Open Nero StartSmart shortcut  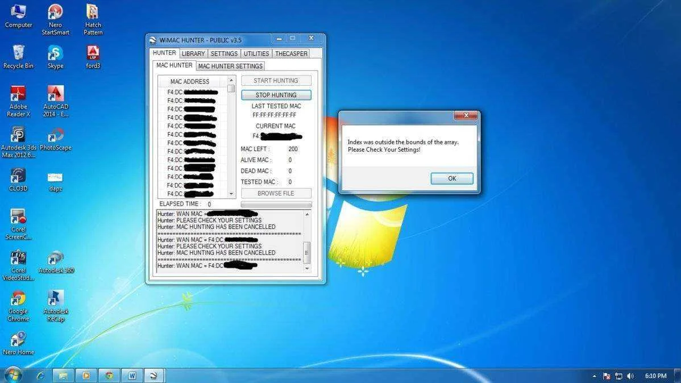tap(55, 19)
